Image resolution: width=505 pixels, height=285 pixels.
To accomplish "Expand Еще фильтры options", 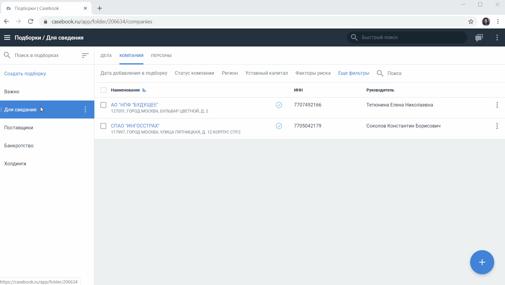I will pyautogui.click(x=354, y=73).
